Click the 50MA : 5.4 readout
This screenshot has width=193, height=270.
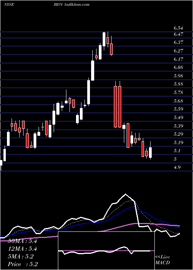point(22,241)
